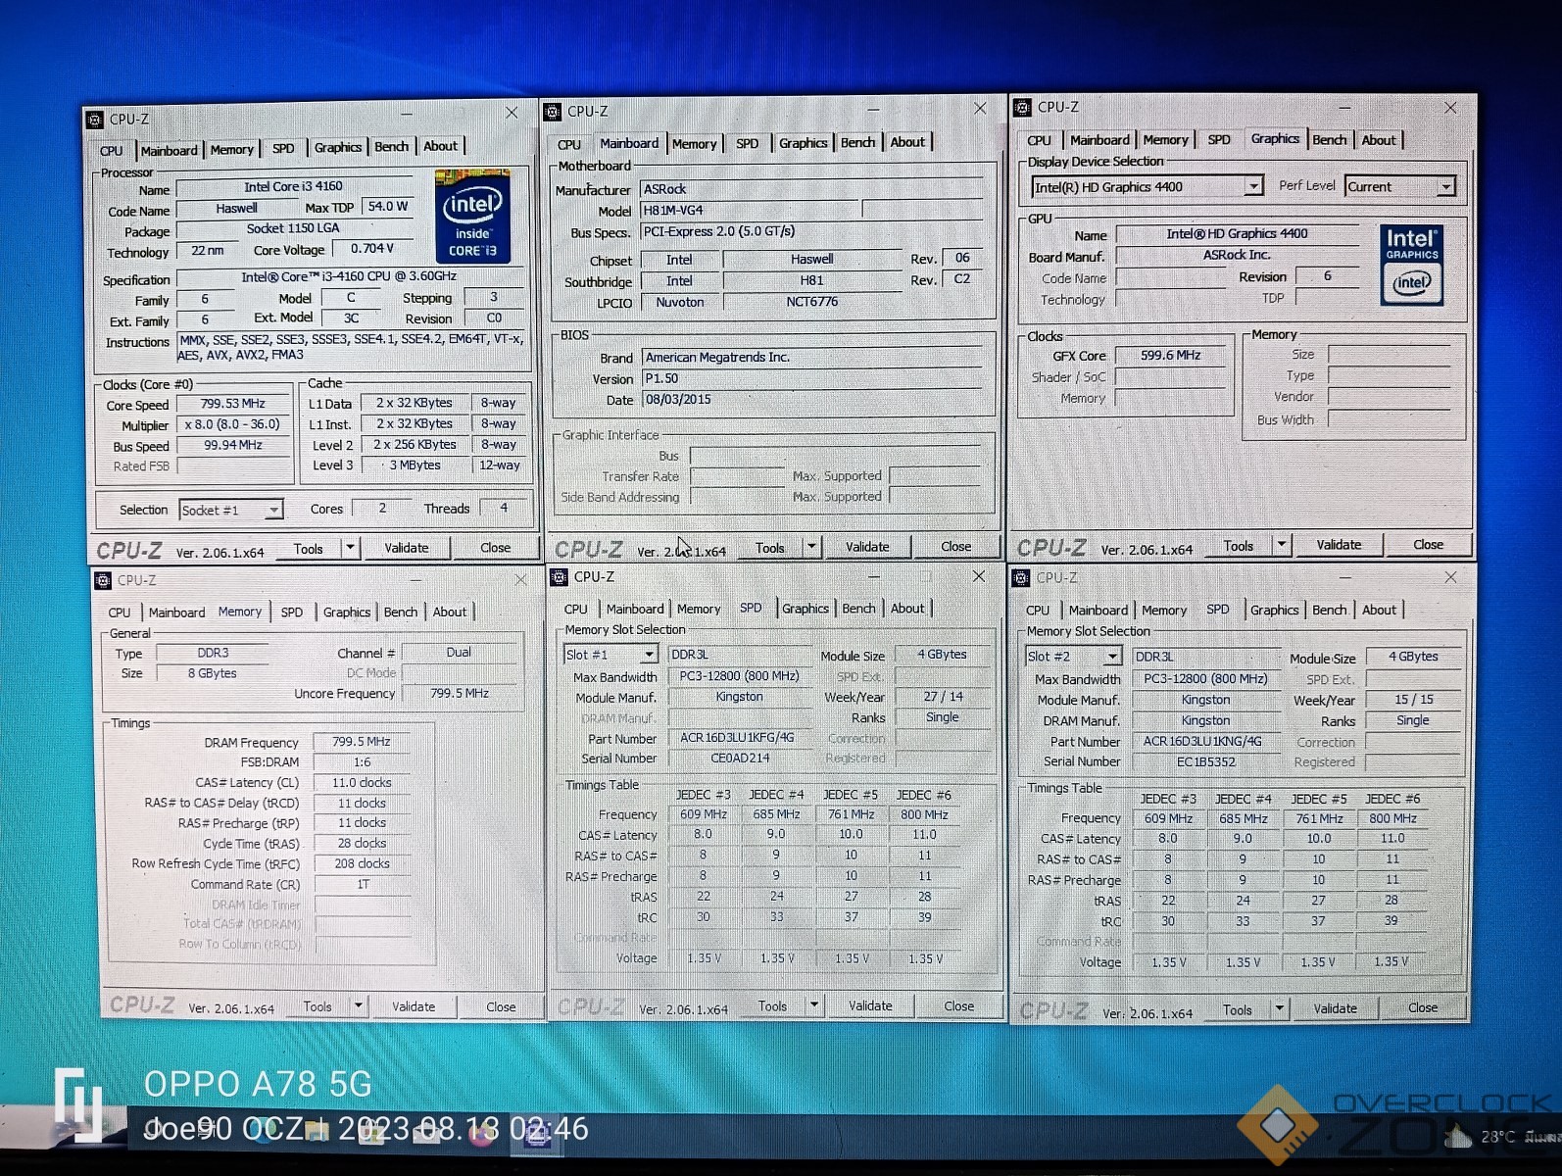
Task: Click the CPU-Z title icon in the Slot #1 SPD window
Action: 560,577
